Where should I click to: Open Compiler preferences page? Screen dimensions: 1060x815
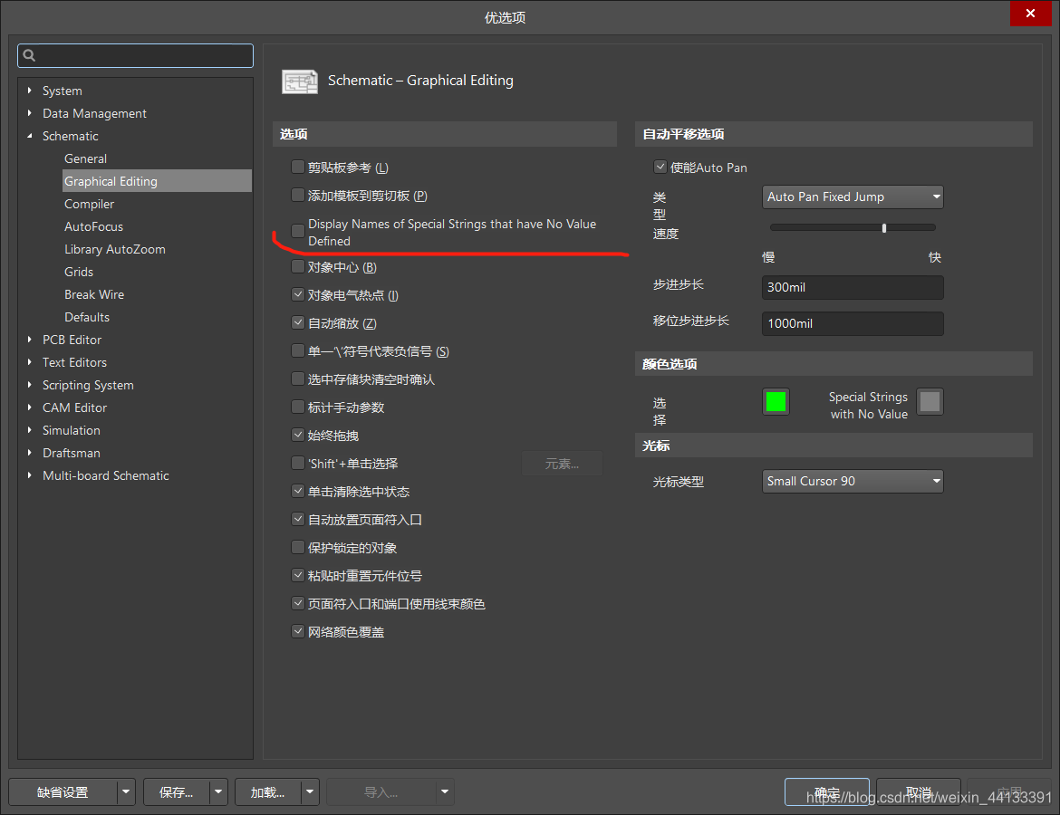(89, 204)
